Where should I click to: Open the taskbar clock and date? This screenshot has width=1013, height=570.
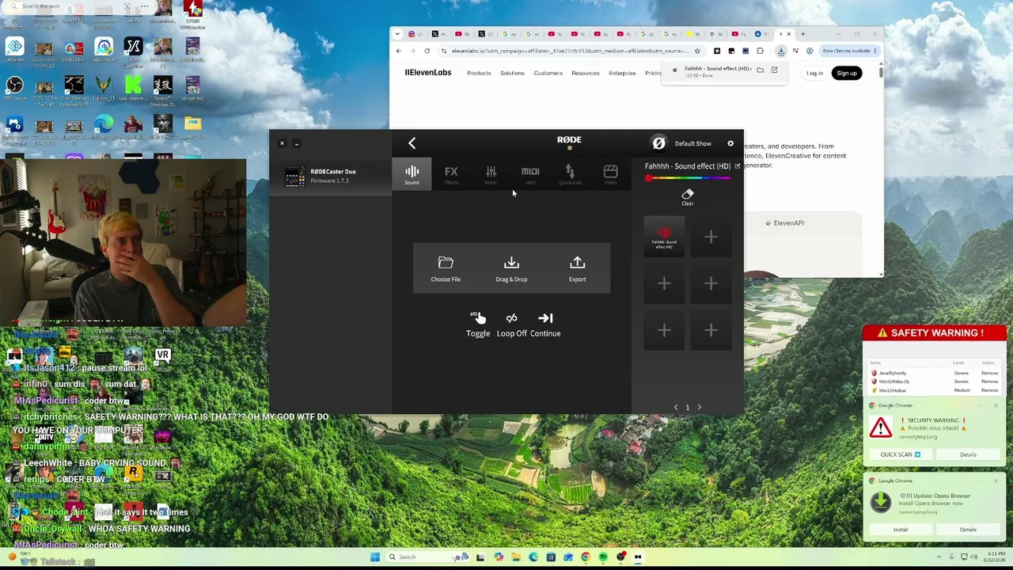coord(994,557)
